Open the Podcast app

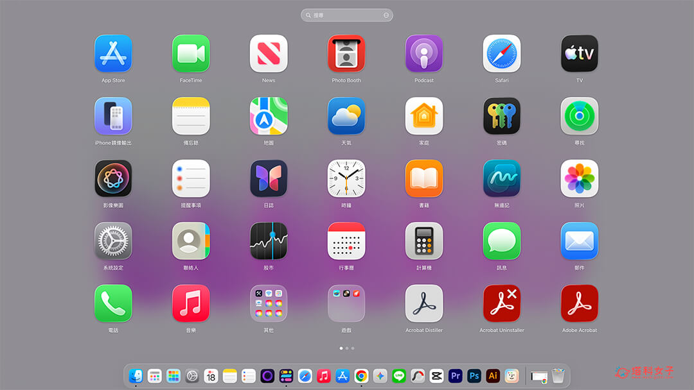(x=424, y=53)
